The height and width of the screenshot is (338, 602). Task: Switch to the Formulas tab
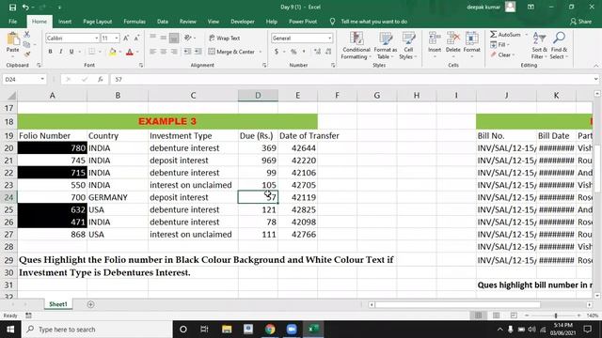(135, 22)
